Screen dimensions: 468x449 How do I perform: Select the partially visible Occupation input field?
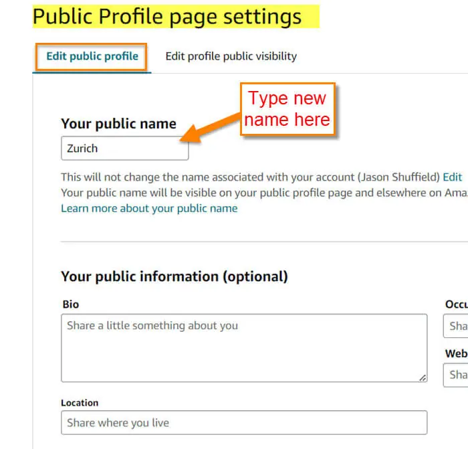pos(456,326)
